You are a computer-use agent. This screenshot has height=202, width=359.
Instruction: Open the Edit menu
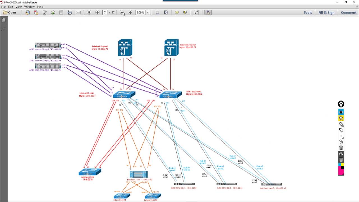point(11,7)
